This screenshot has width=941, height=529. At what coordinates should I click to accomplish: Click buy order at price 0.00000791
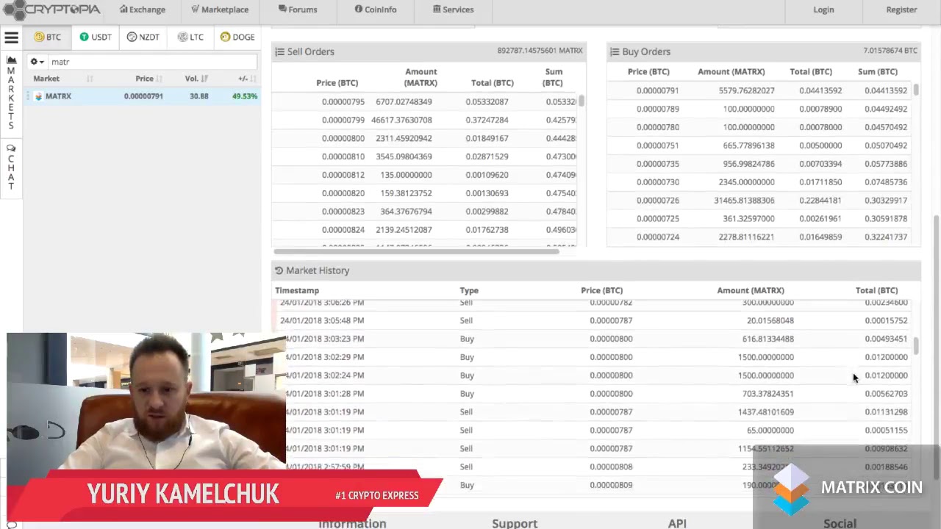759,90
